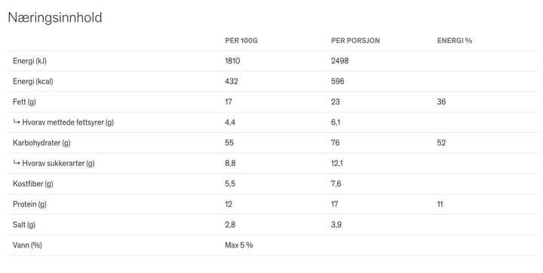
Task: Click the arrow icon before Hvorav mettede fettsyrer
Action: [17, 121]
